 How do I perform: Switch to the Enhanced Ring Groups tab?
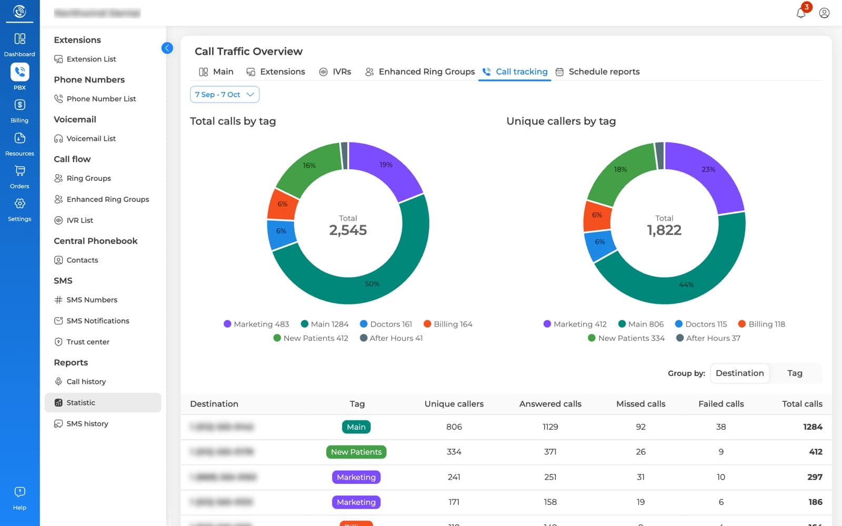pos(420,72)
